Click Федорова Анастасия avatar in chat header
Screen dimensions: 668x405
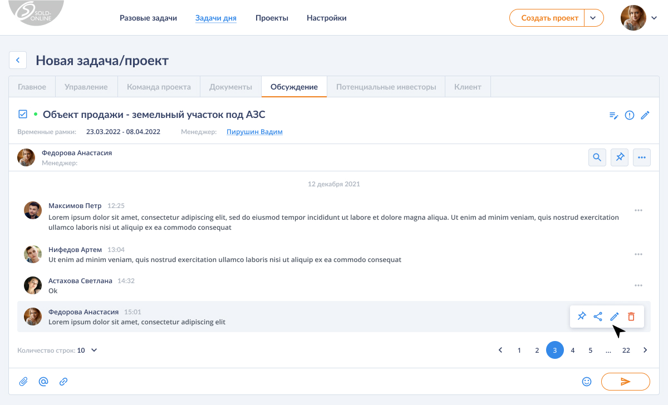tap(26, 157)
